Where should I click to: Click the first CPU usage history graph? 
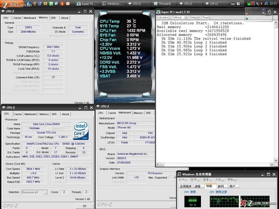tap(224, 201)
